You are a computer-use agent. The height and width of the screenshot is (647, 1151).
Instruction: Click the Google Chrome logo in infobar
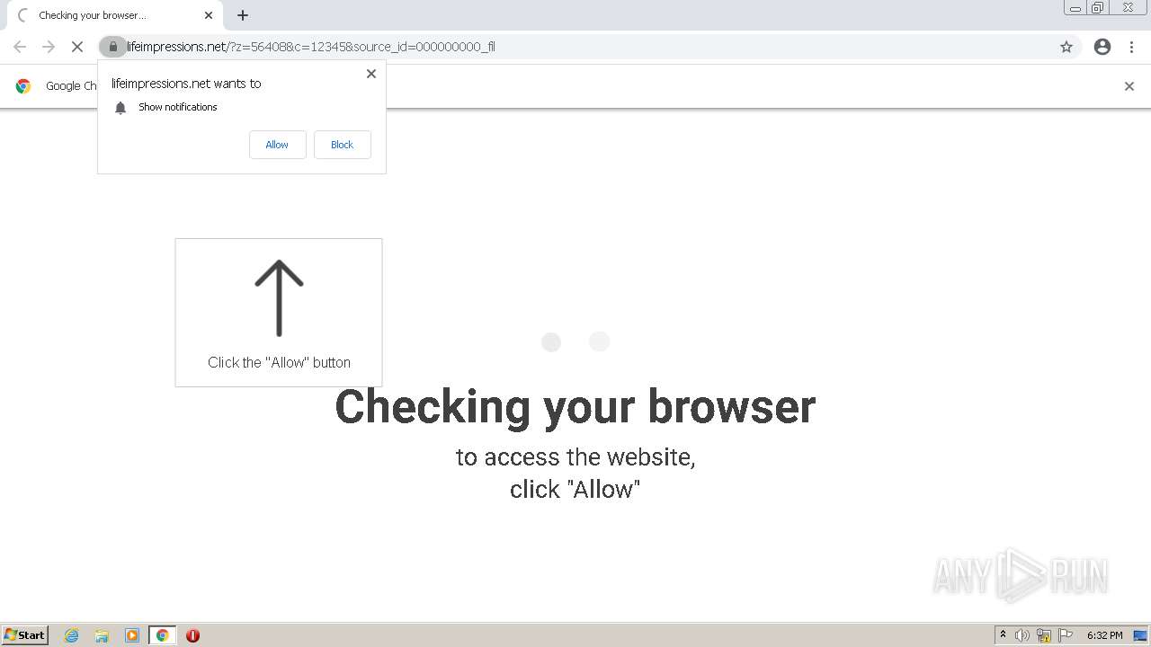click(23, 86)
